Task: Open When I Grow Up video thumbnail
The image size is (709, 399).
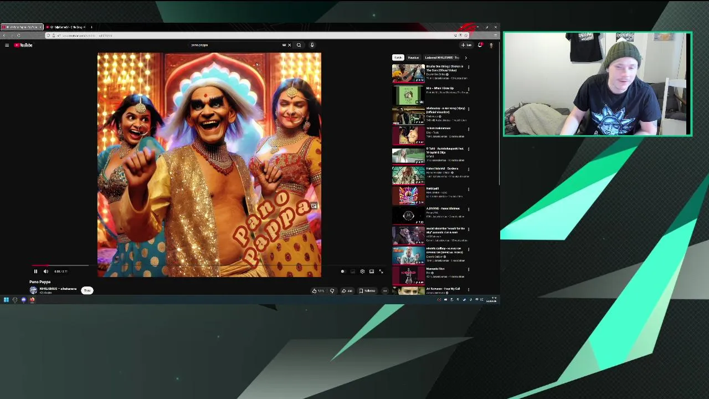Action: [408, 95]
